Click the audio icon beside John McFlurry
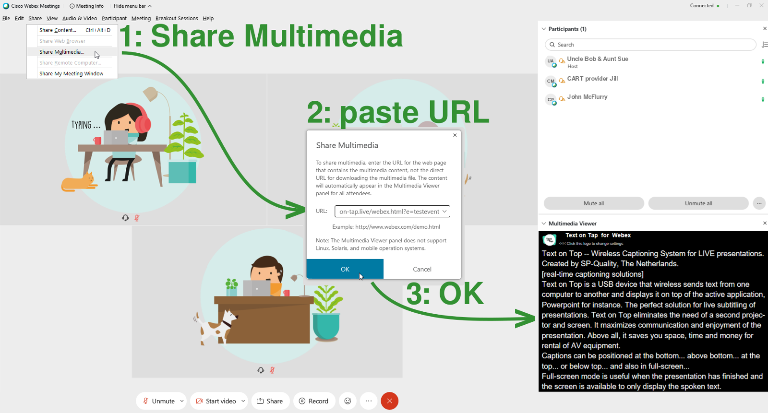Screen dimensions: 768x413 (562, 99)
